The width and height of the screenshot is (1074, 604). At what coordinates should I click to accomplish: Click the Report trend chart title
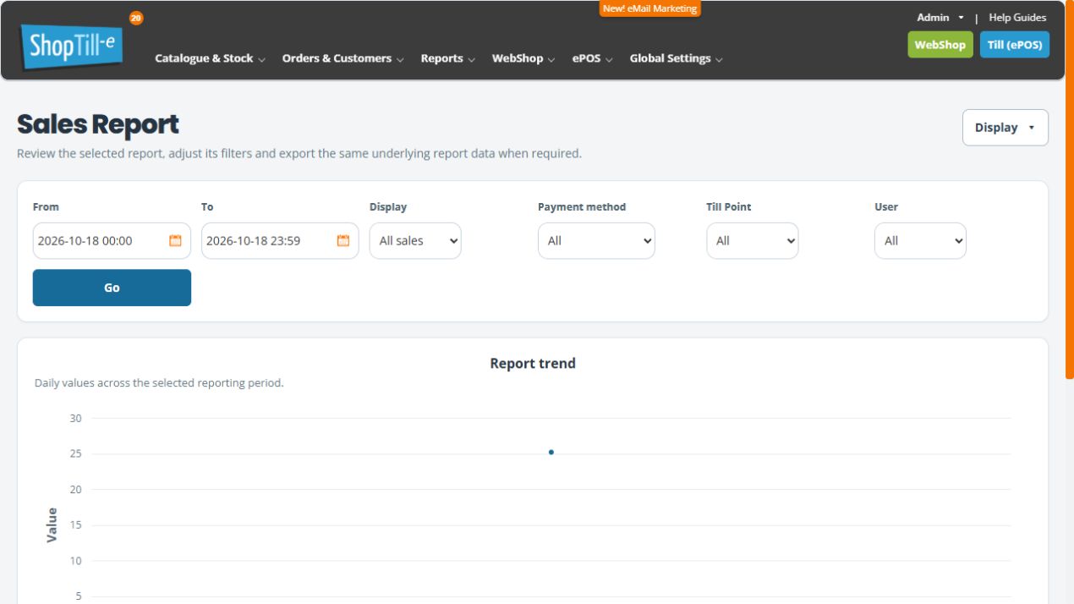[533, 364]
